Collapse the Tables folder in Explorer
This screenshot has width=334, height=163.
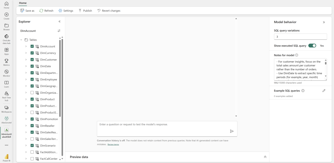[x=21, y=40]
